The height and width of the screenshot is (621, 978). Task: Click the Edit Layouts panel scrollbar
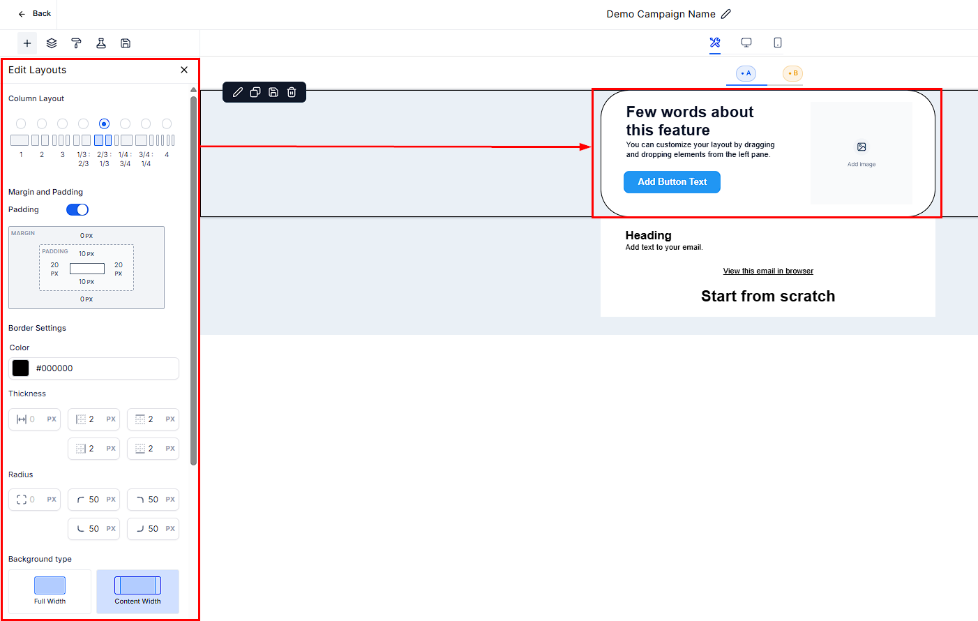coord(193,279)
